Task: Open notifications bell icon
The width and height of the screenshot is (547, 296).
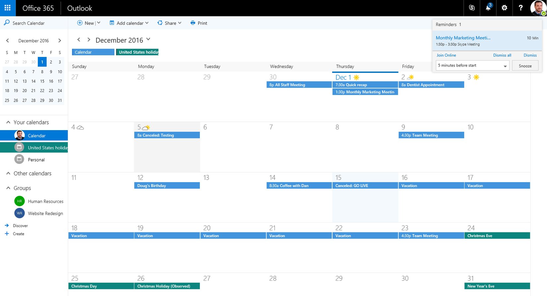Action: 488,8
